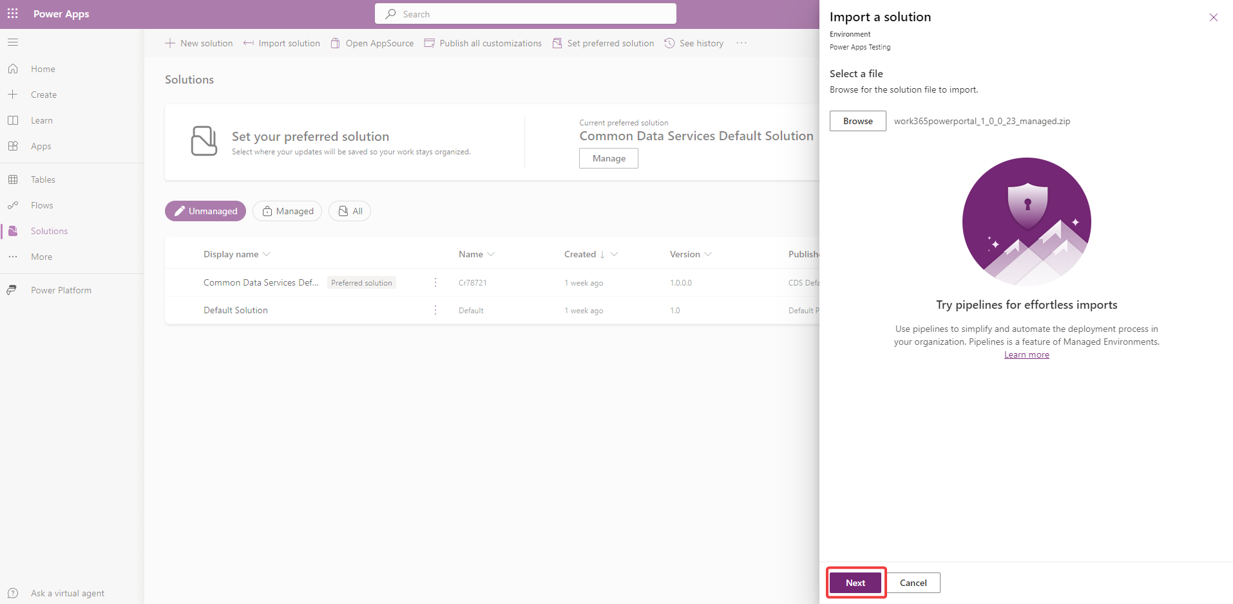Click the 1.0.0.0 version cell
1233x604 pixels.
[x=681, y=282]
